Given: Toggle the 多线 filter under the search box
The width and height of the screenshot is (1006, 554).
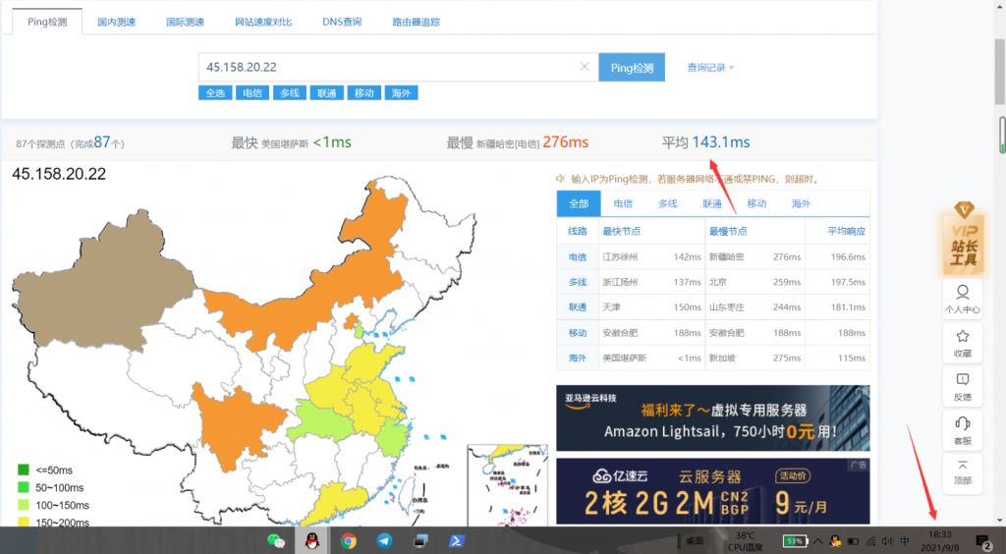Looking at the screenshot, I should 290,93.
